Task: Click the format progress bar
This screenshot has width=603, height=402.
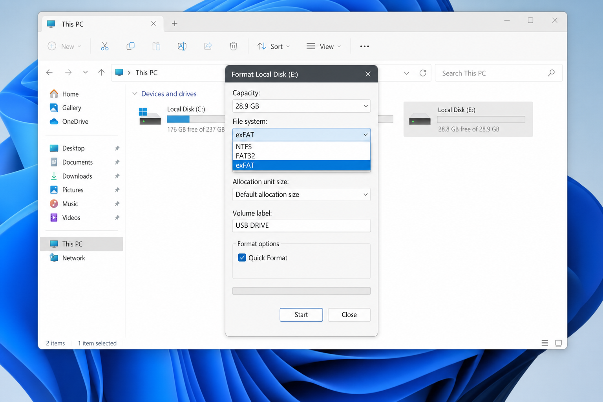Action: tap(301, 291)
